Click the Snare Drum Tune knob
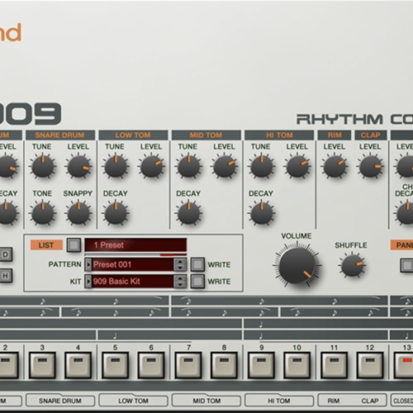Image resolution: width=413 pixels, height=413 pixels. (42, 167)
